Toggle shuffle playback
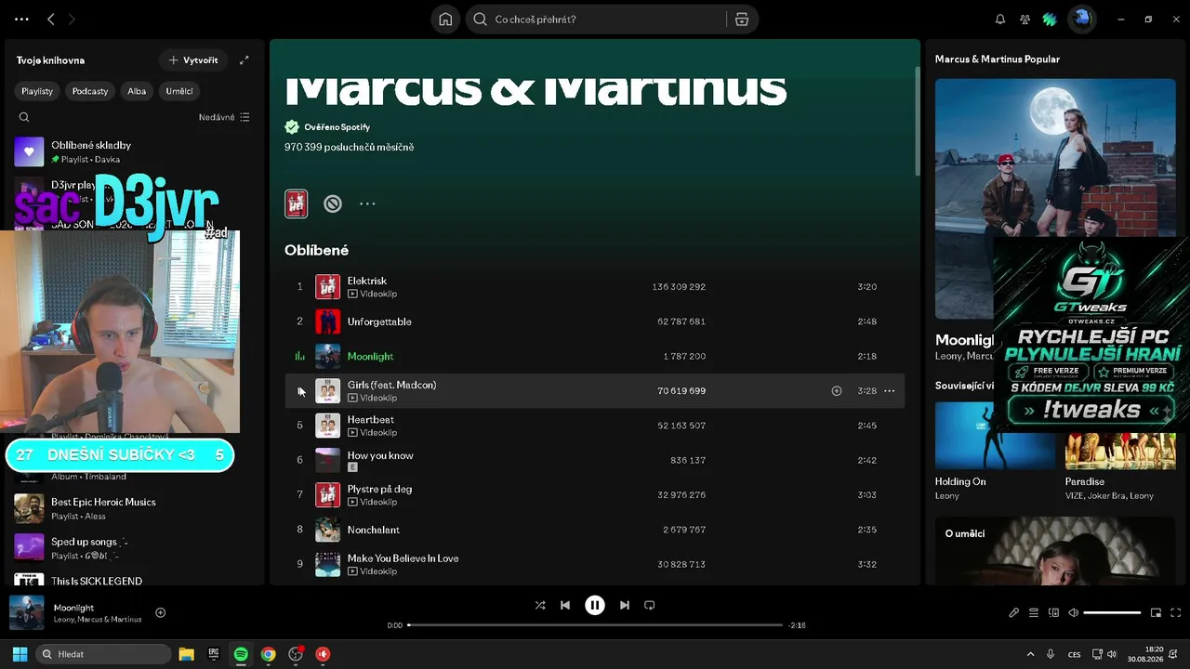This screenshot has height=669, width=1190. point(540,605)
